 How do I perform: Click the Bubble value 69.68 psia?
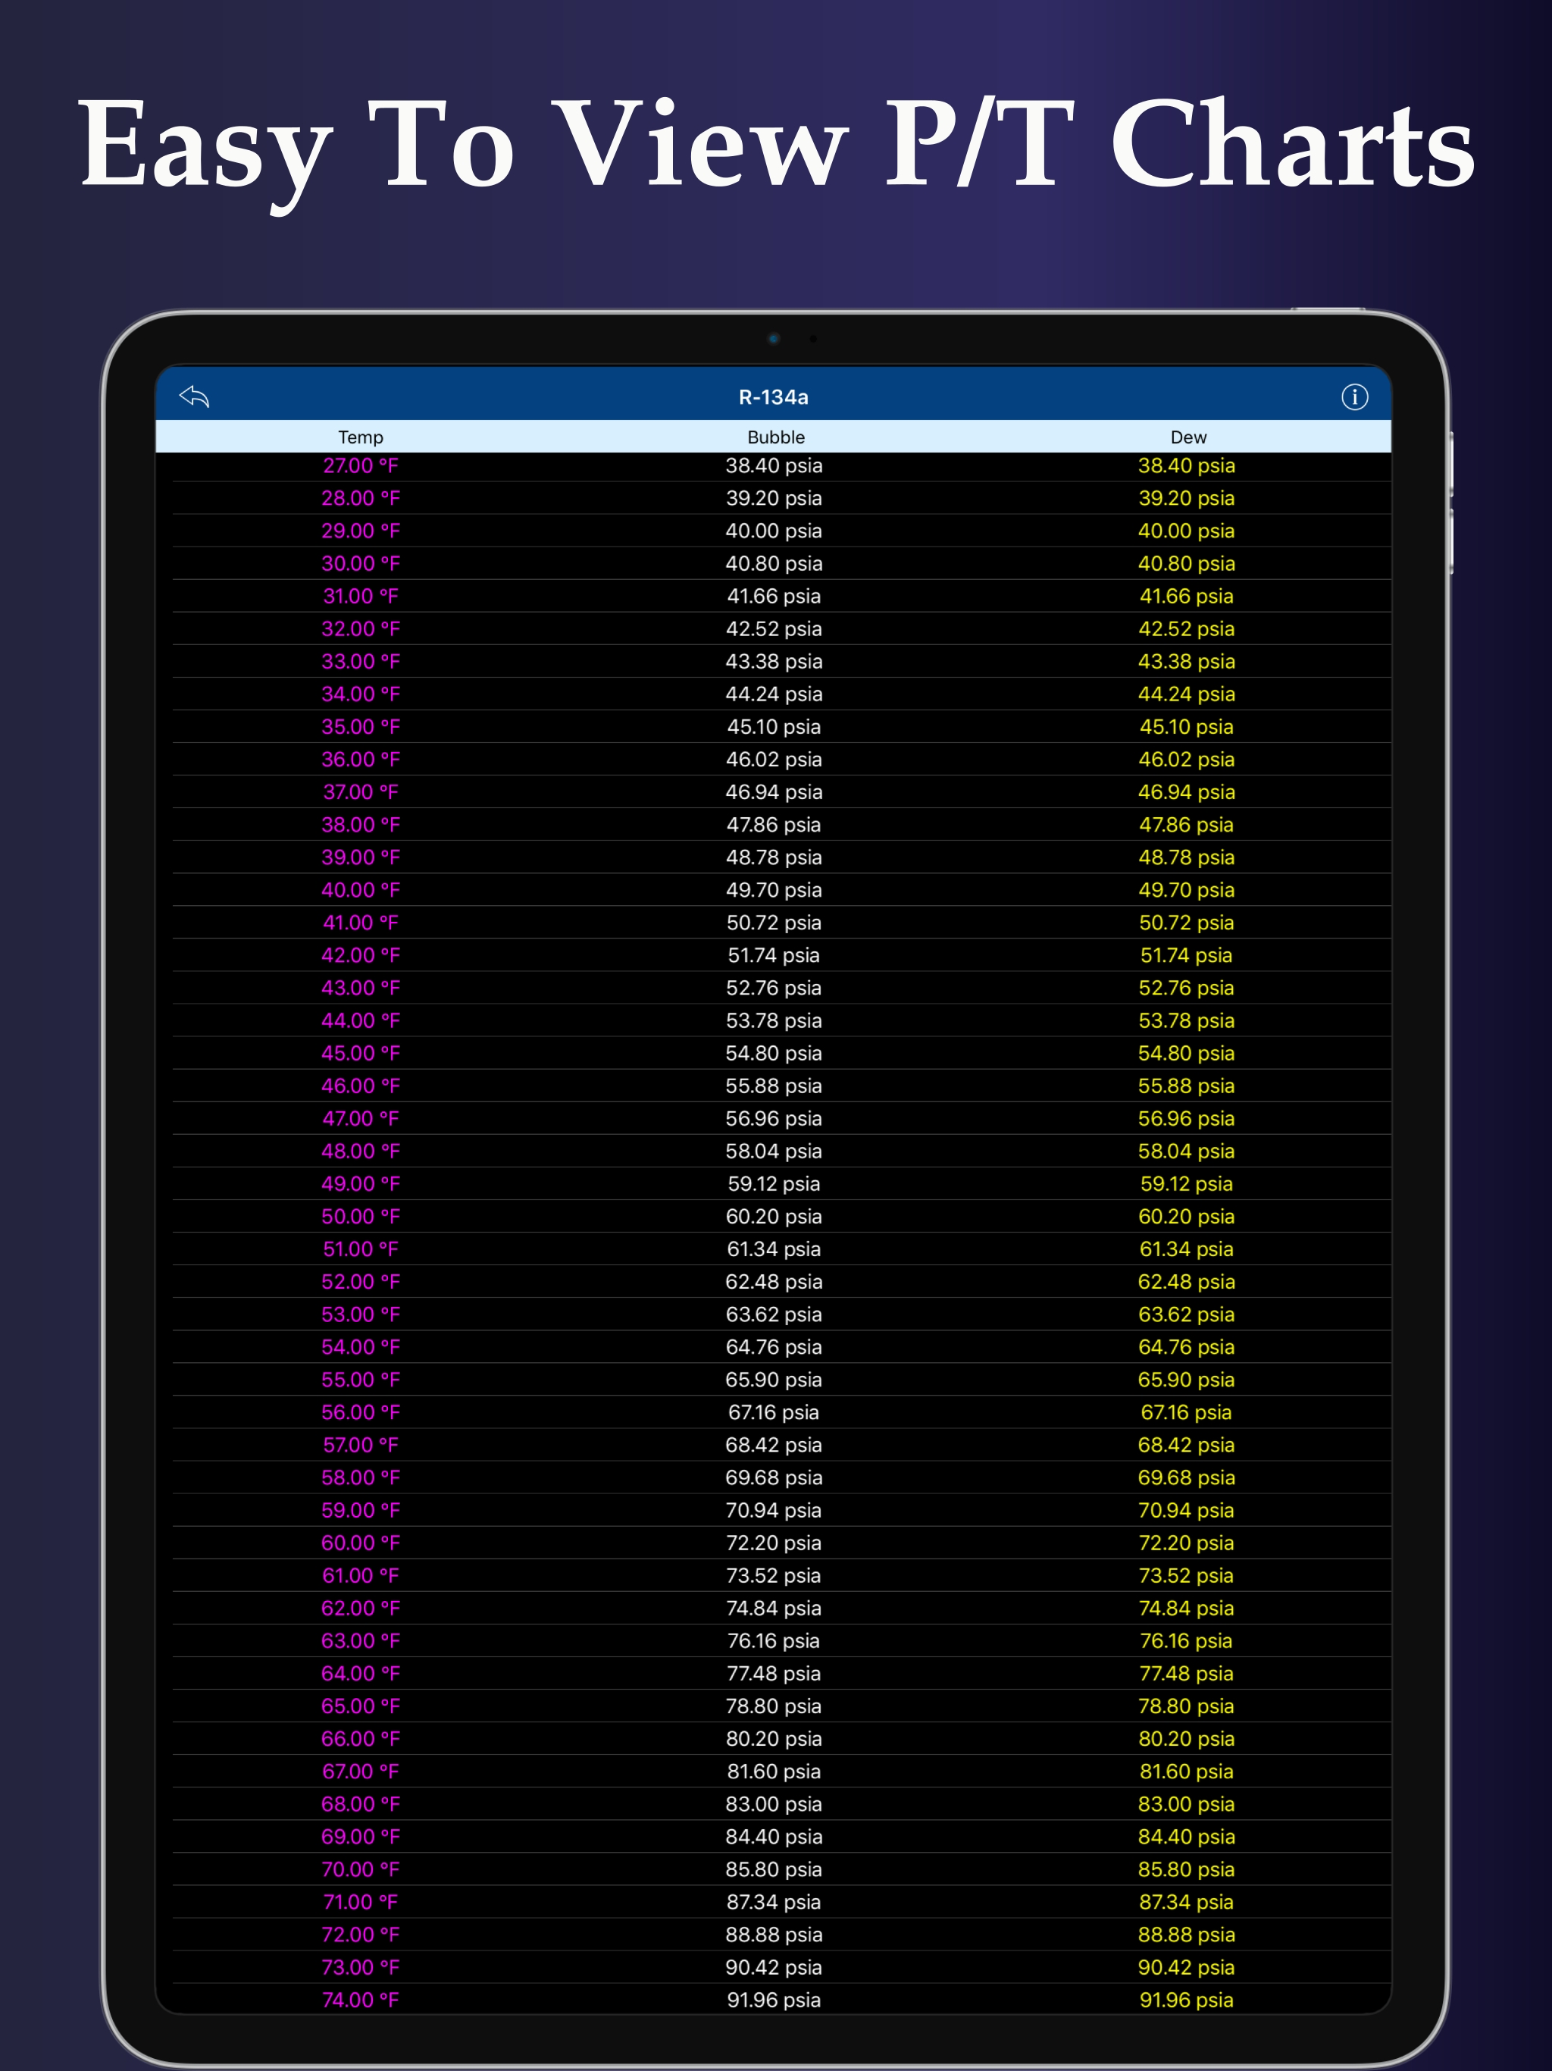coord(774,1477)
